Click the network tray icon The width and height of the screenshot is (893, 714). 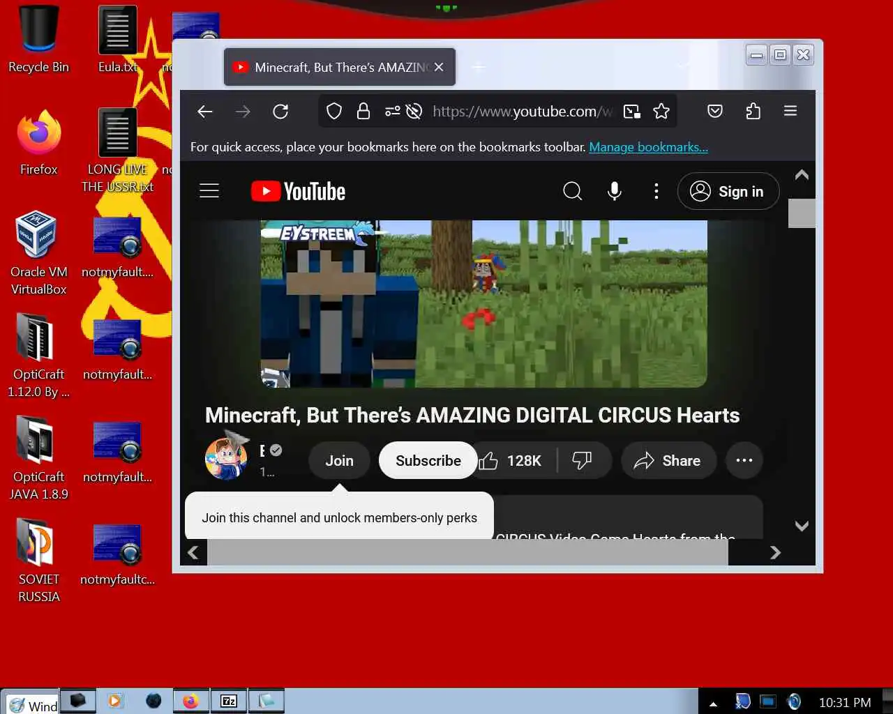coord(768,701)
